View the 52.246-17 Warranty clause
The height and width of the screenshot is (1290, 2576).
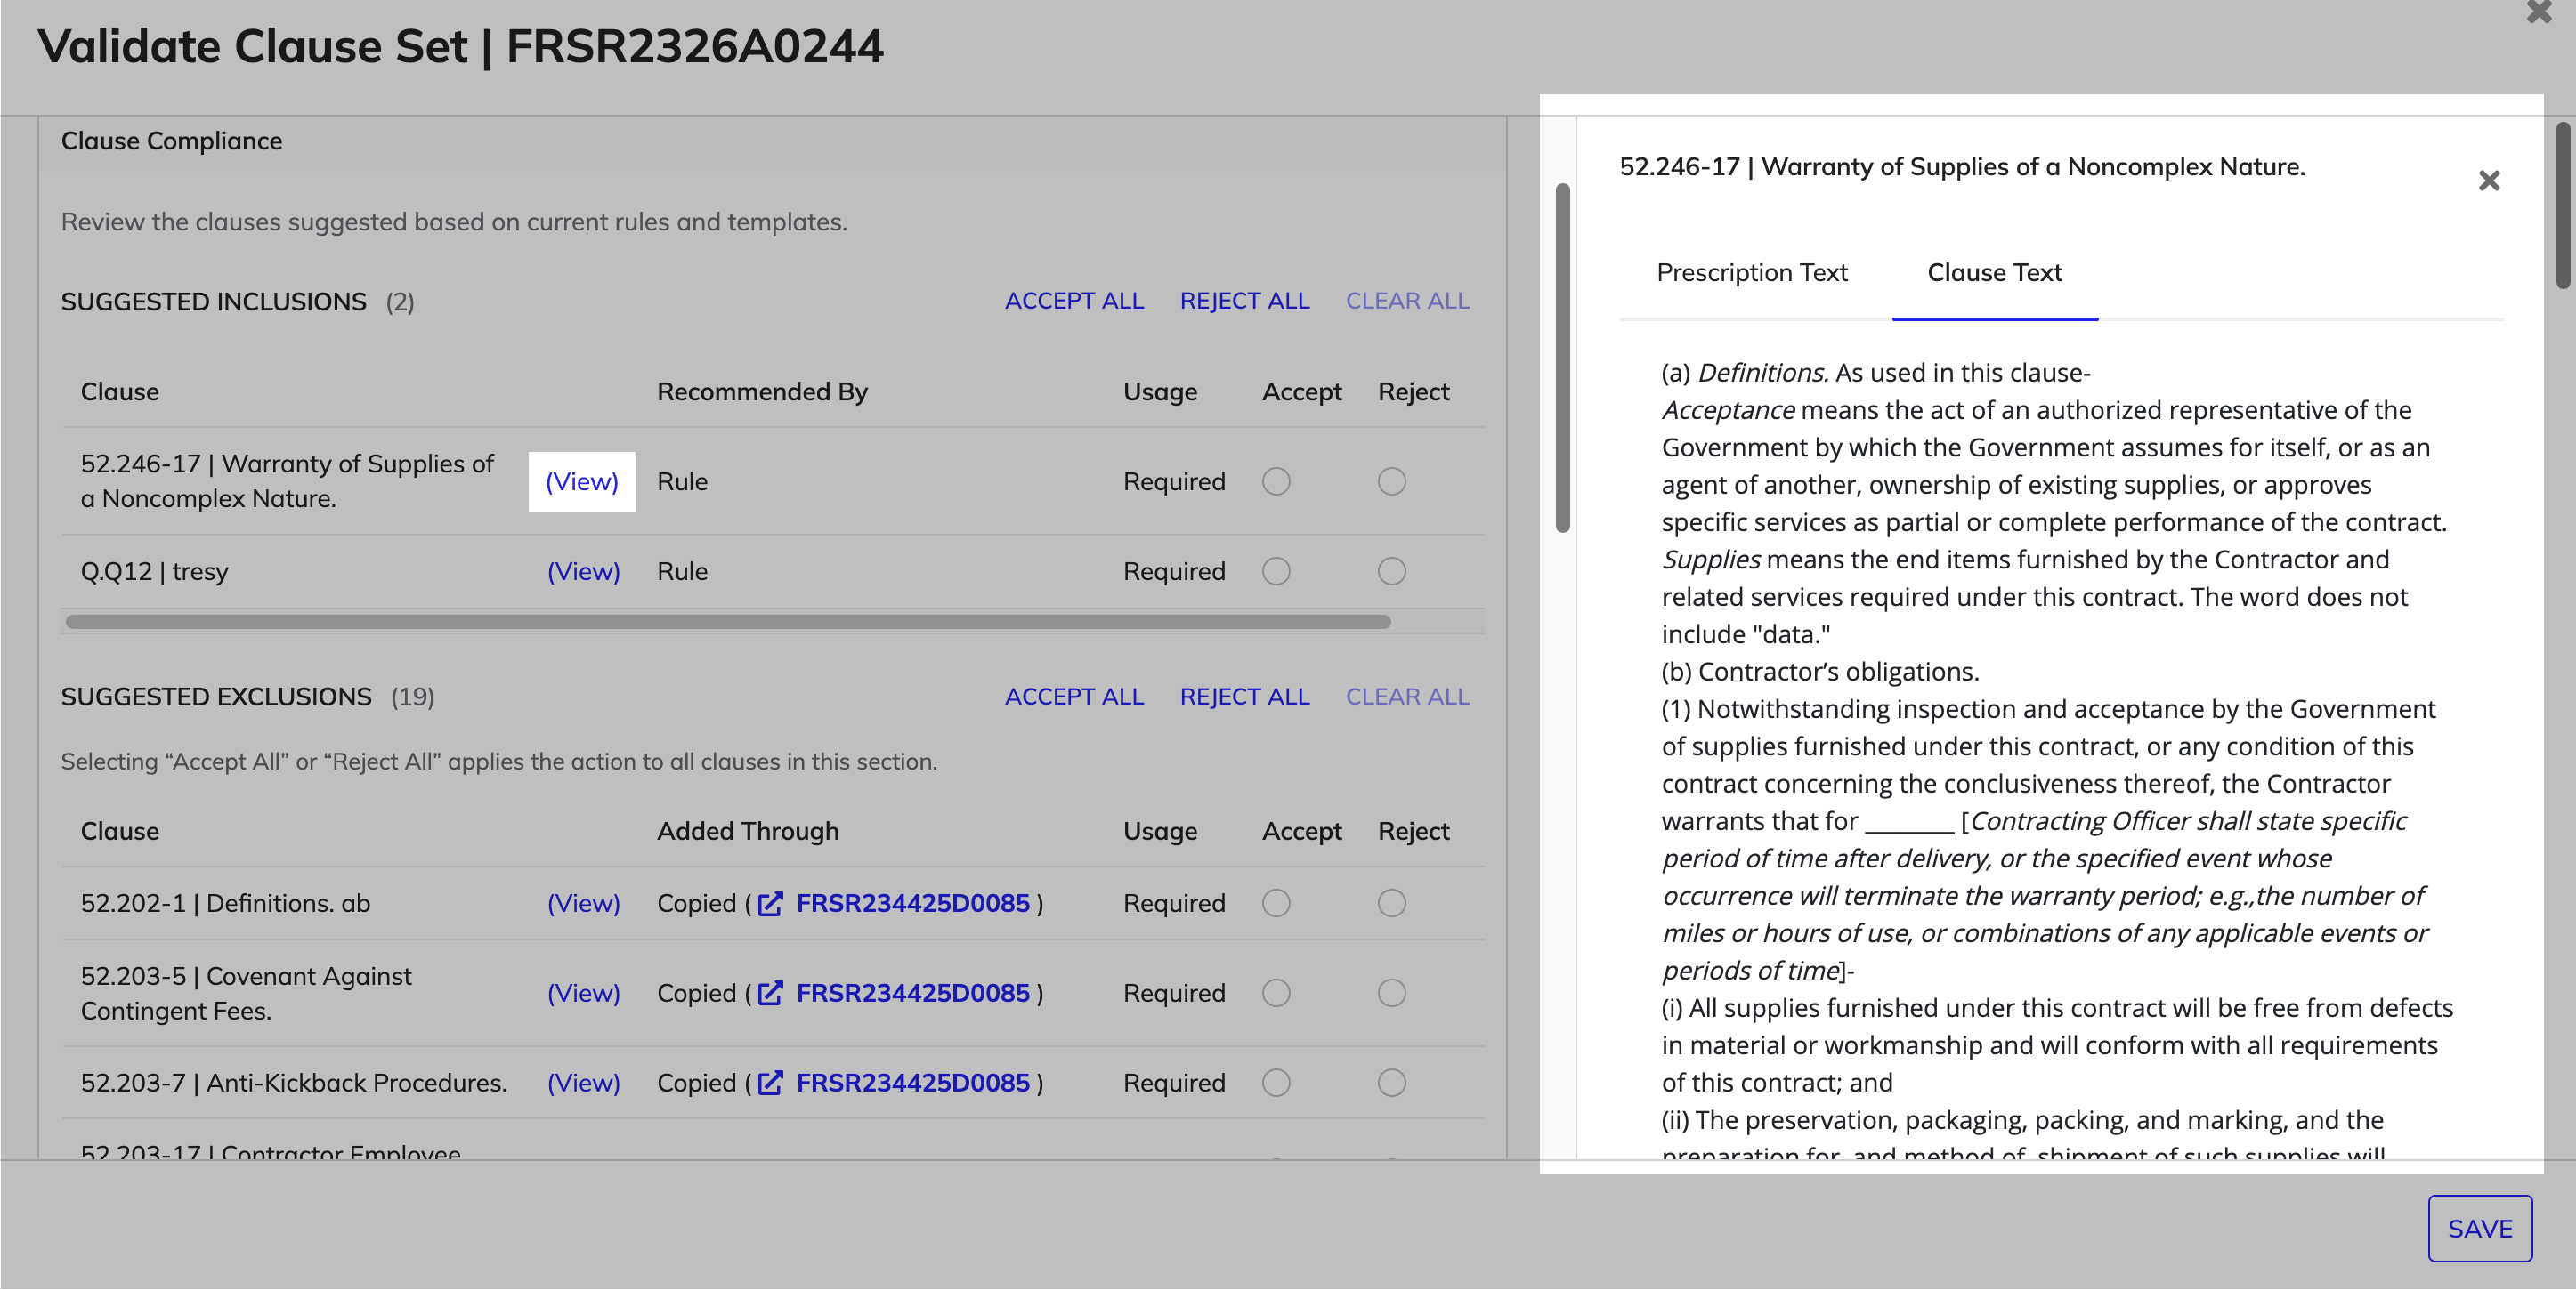tap(582, 481)
